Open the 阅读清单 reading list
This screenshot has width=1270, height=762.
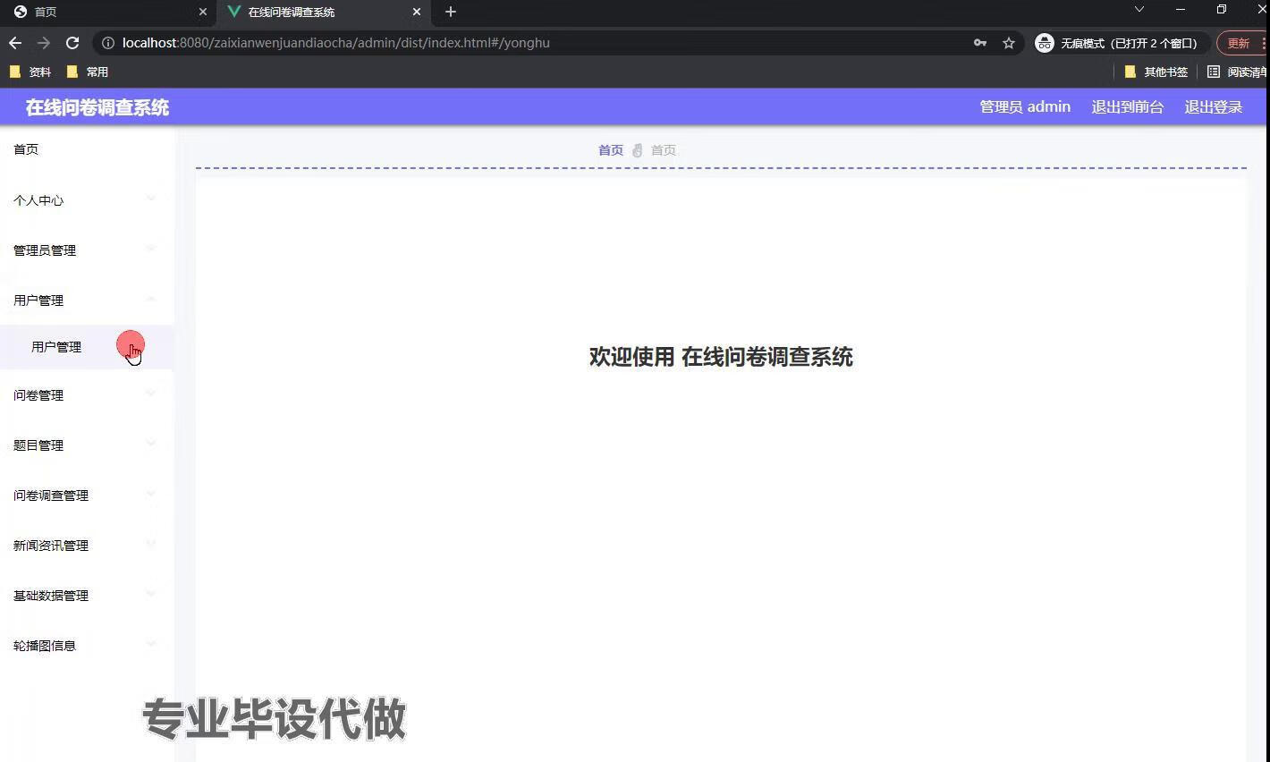1237,72
